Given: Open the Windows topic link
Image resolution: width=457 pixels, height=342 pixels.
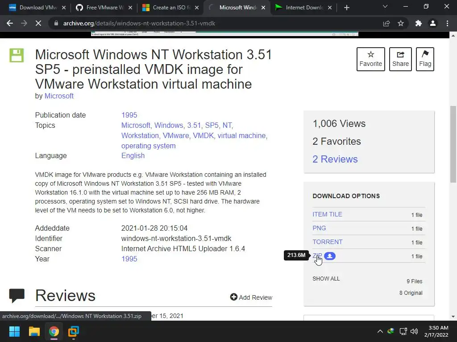Looking at the screenshot, I should 169,125.
